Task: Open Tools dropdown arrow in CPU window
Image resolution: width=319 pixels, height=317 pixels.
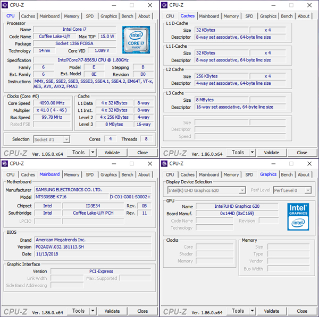Action: tap(93, 152)
